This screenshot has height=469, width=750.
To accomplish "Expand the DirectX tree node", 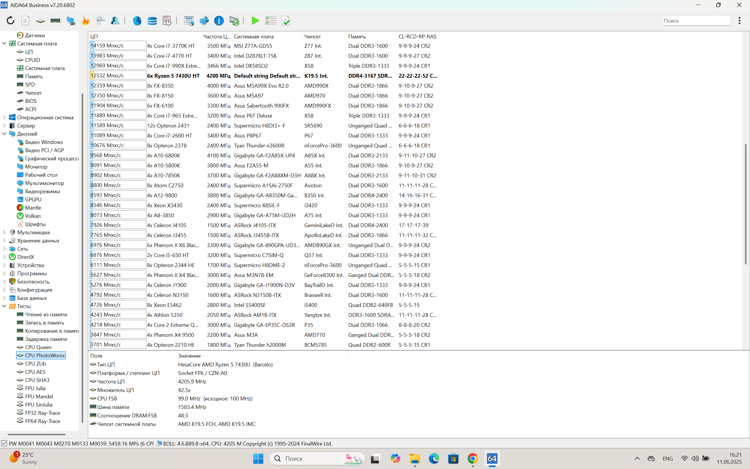I will pos(4,257).
